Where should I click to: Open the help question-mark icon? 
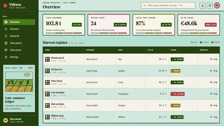click(210, 6)
